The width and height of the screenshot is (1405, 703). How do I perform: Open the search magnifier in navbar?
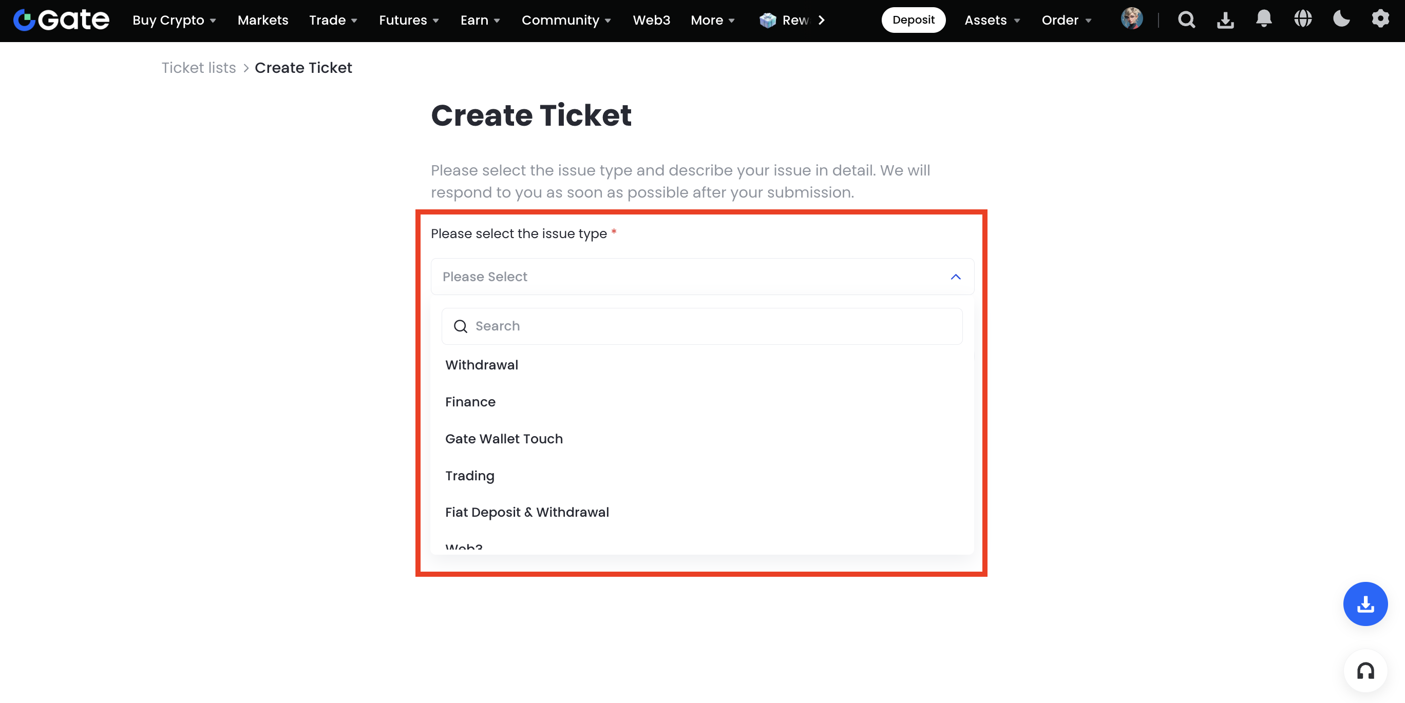click(x=1186, y=20)
